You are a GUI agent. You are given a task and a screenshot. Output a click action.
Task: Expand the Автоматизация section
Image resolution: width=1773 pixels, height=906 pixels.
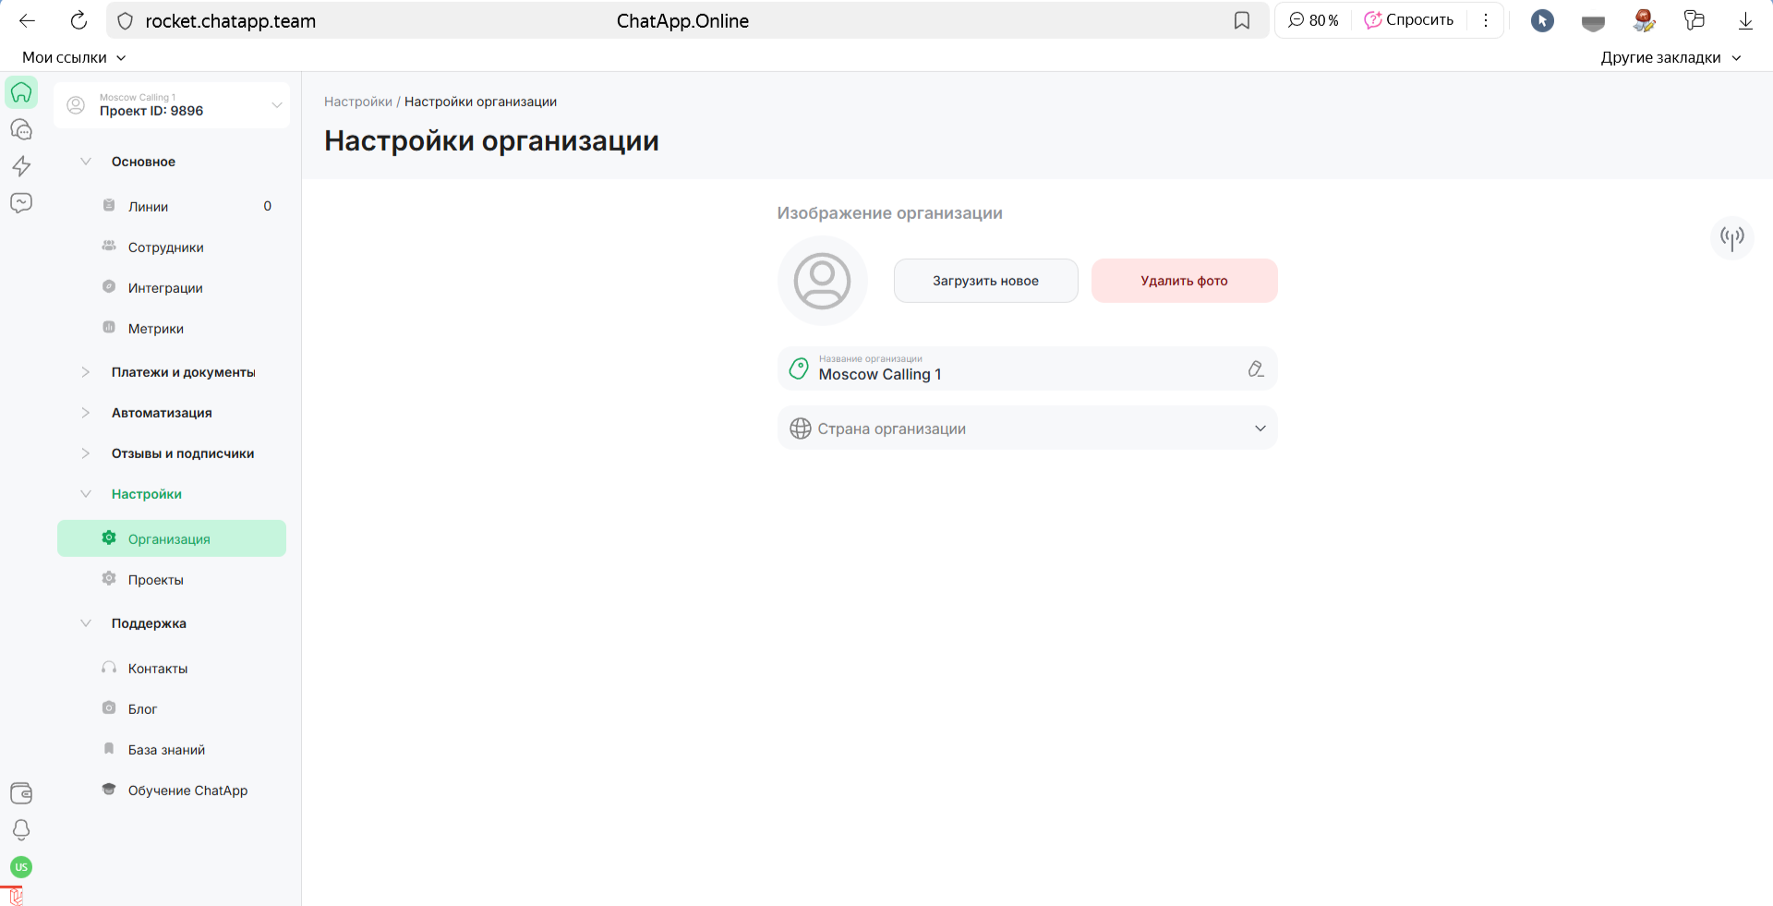[x=162, y=413]
